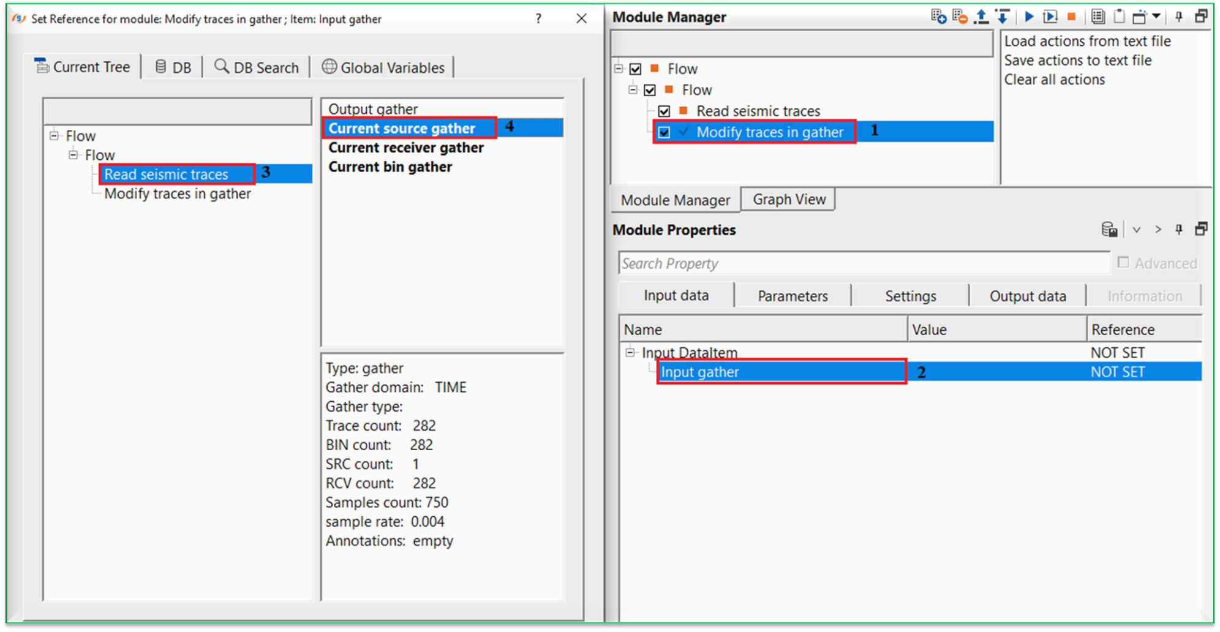Enable the Advanced checkbox in Module Properties
Screen dimensions: 1220x632
(x=1123, y=262)
